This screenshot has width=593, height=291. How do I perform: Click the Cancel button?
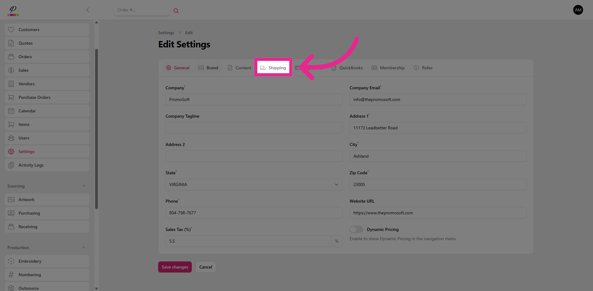[205, 267]
